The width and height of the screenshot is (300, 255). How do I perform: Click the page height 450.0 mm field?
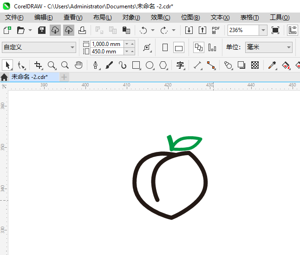coord(107,52)
